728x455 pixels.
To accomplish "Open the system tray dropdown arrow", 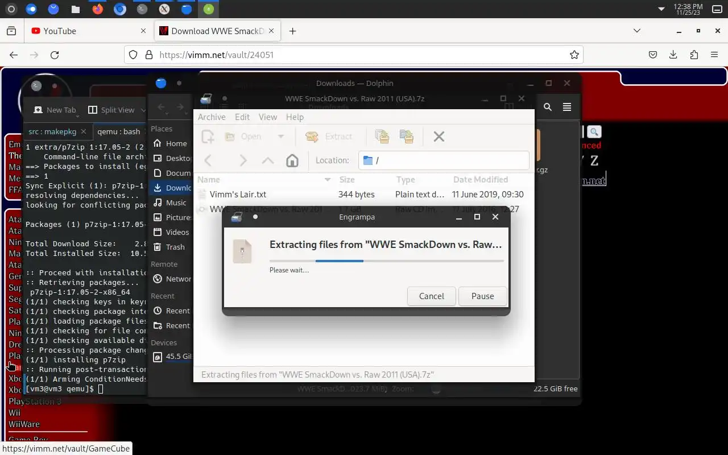I will 661,9.
